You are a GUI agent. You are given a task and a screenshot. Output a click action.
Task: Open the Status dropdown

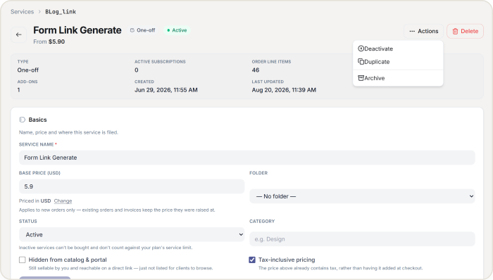click(132, 234)
